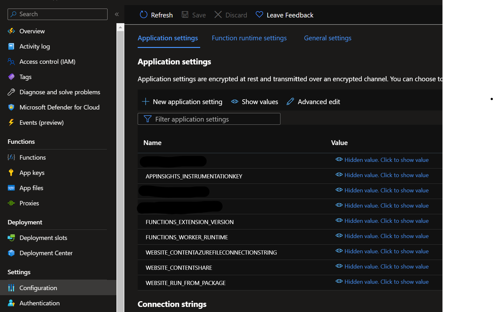Open Access control (IAM) menu item
This screenshot has width=493, height=312.
coord(48,62)
